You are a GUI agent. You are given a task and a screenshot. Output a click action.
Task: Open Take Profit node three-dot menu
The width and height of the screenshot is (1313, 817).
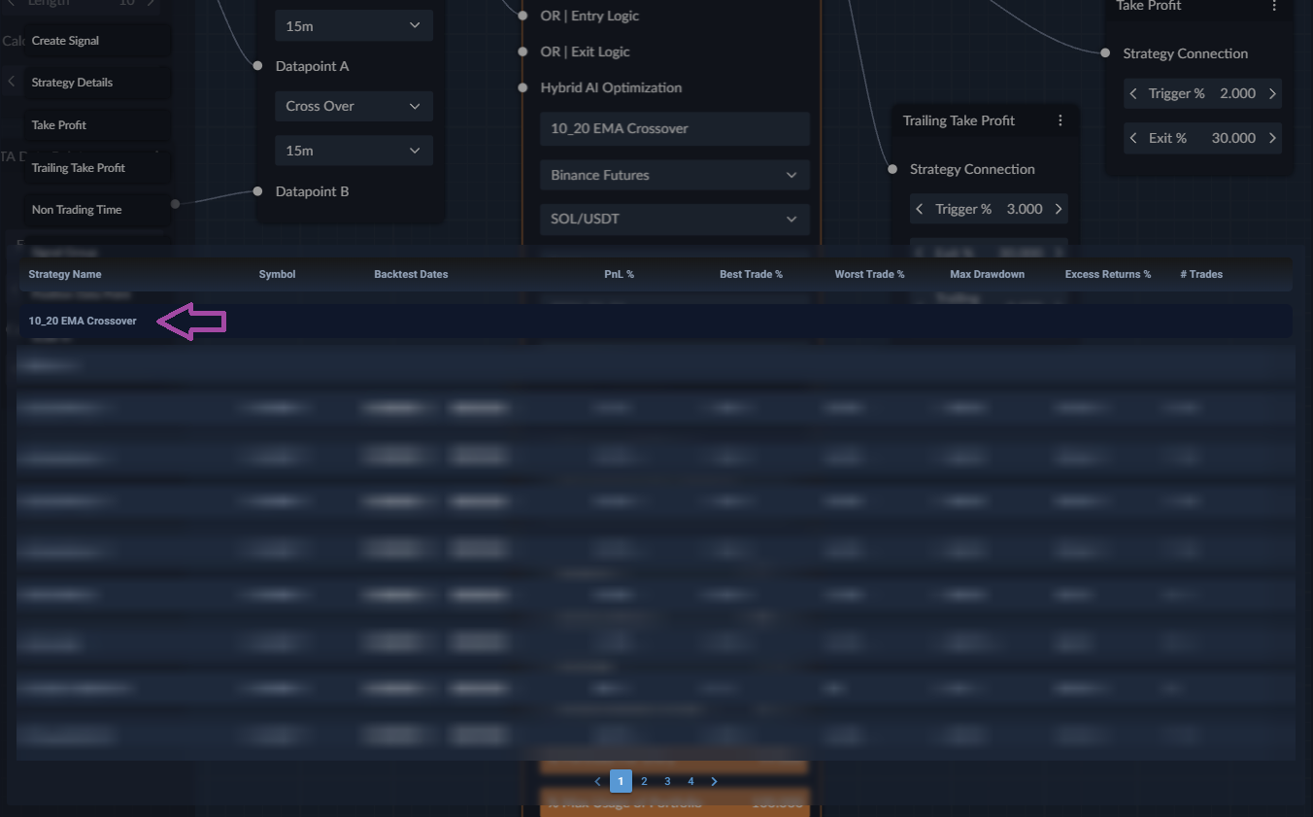[1274, 6]
